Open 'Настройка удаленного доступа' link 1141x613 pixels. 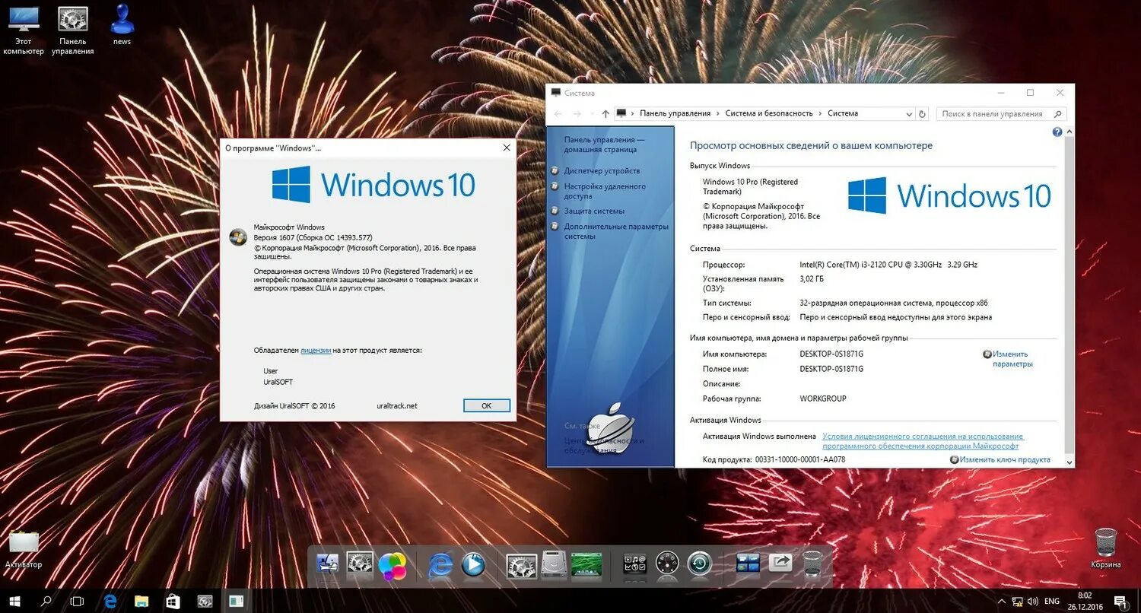click(605, 191)
